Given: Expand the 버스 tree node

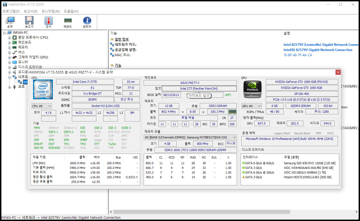Looking at the screenshot, I should pyautogui.click(x=10, y=52).
